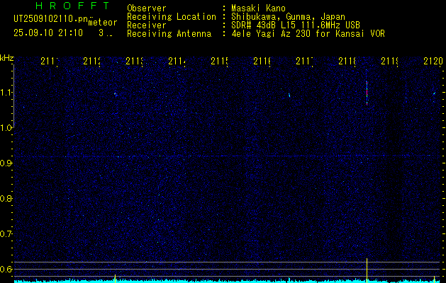This screenshot has width=446, height=283.
Task: Click the gray vertical scale bar beside 1.1 kHz
Action: click(13, 96)
